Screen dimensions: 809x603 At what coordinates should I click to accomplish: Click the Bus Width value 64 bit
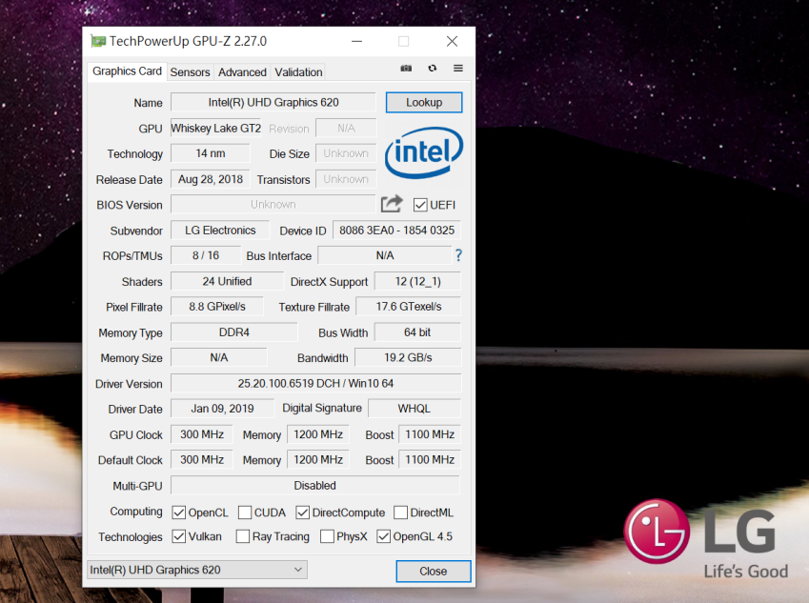point(417,332)
